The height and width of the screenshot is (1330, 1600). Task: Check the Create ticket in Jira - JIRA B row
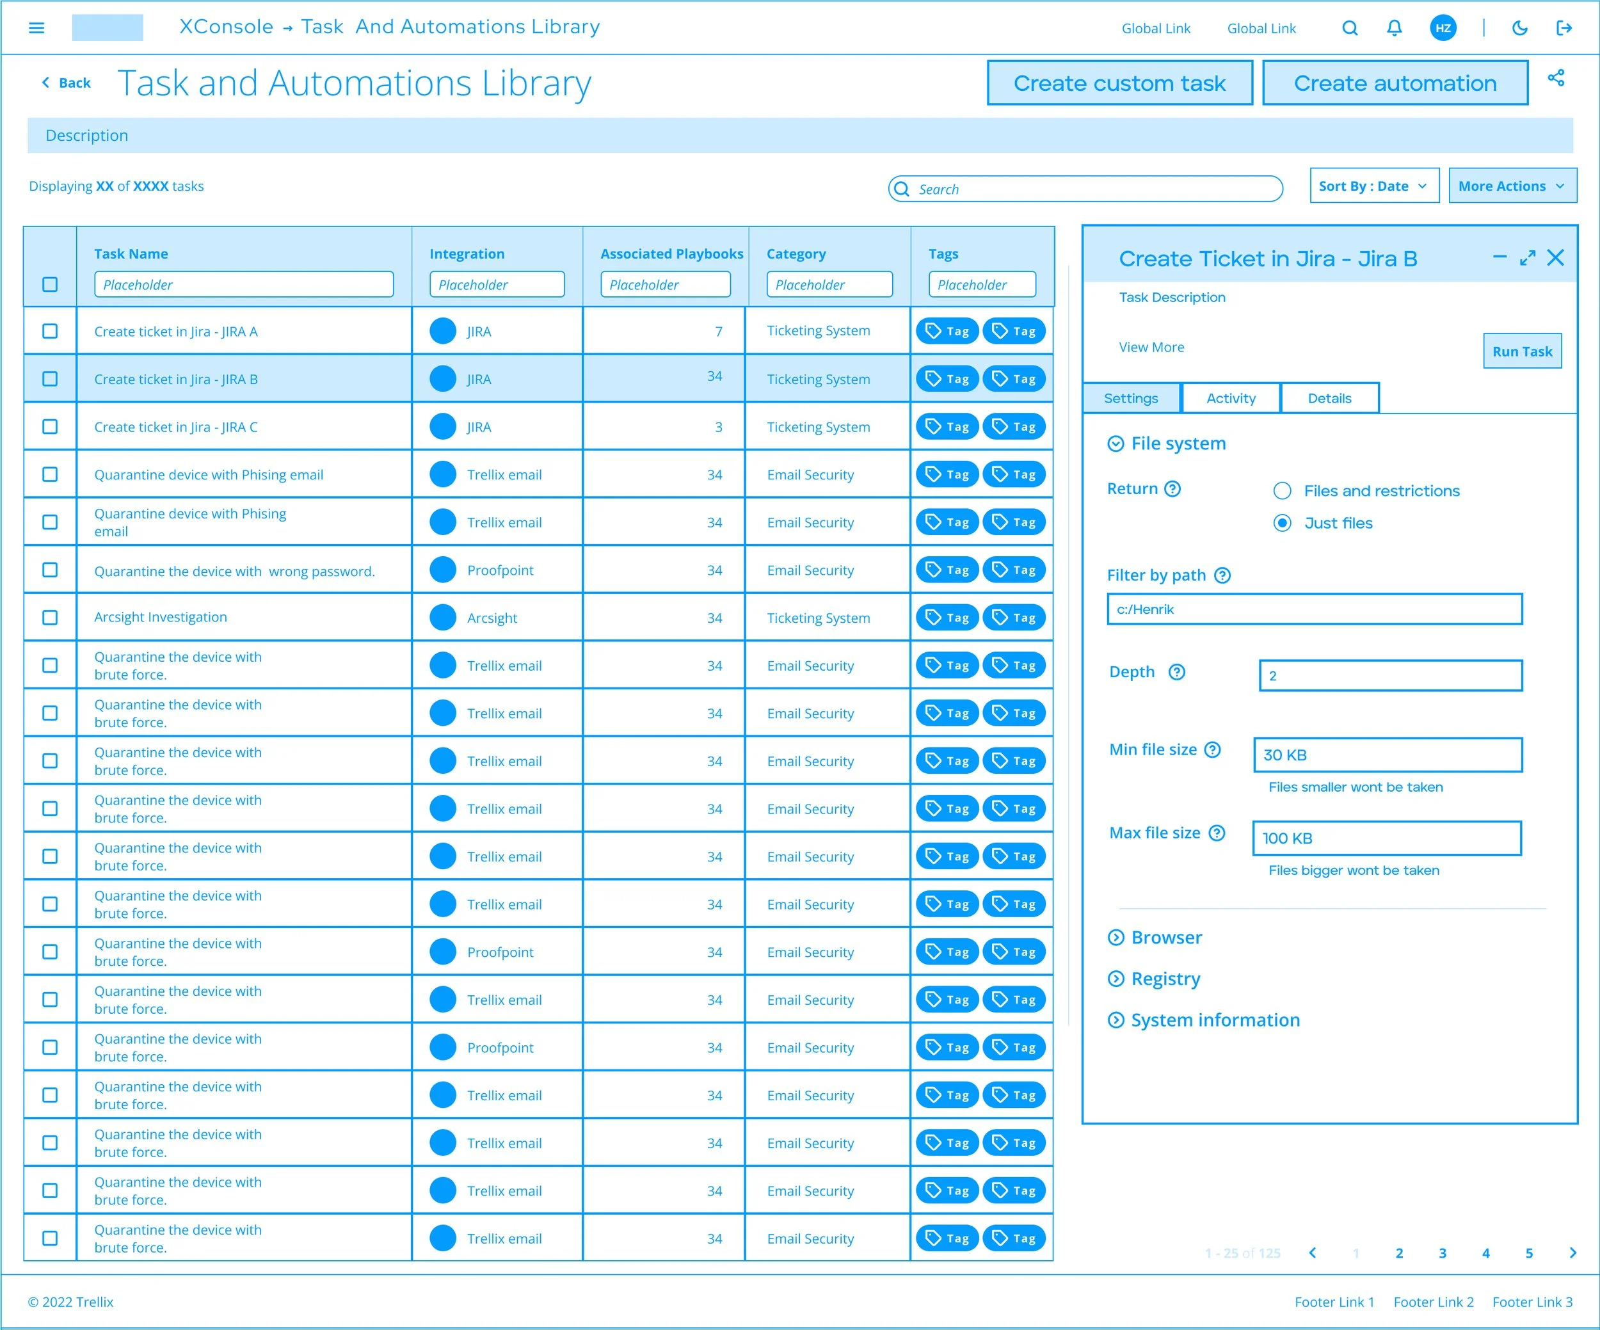pos(51,379)
